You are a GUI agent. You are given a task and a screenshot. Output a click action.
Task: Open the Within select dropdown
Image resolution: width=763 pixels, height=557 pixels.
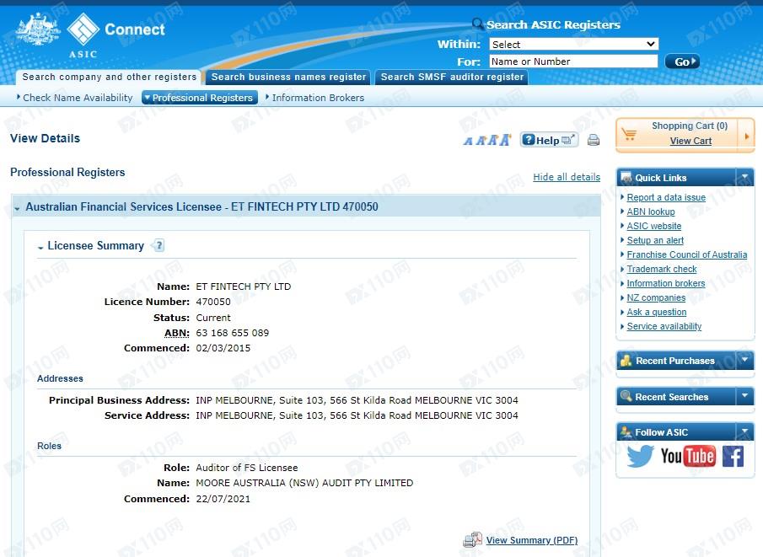573,44
